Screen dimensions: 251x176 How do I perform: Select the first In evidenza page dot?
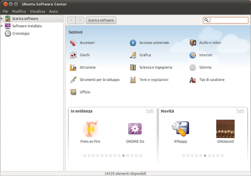pyautogui.click(x=85, y=156)
